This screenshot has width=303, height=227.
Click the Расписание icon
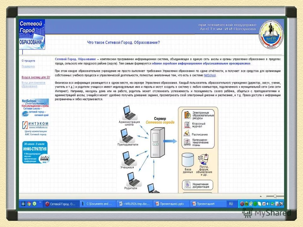[187, 133]
